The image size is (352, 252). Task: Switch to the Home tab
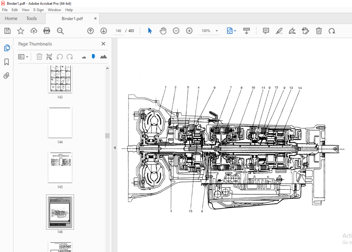point(11,18)
